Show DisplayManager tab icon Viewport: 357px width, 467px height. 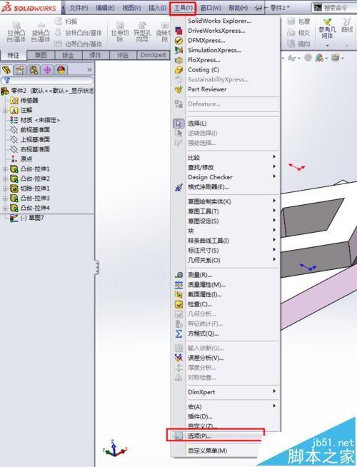click(61, 70)
